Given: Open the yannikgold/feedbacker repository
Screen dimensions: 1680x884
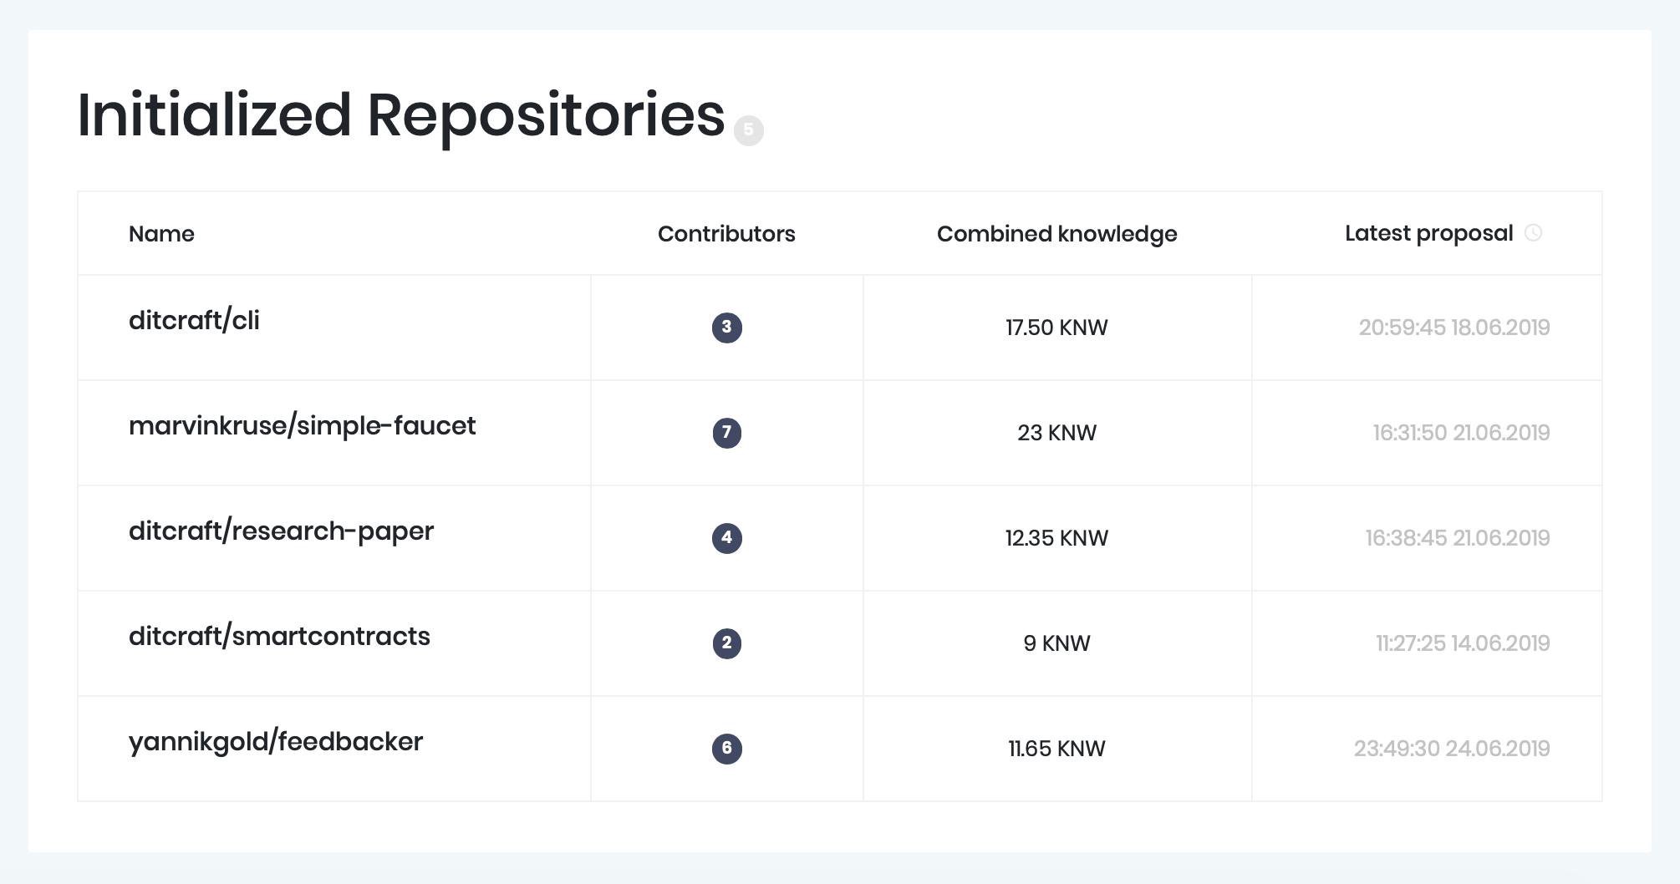Looking at the screenshot, I should click(276, 743).
